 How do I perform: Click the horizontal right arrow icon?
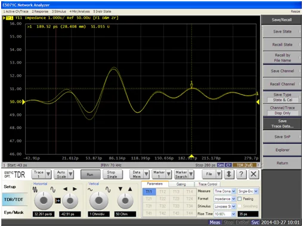(x=75, y=189)
